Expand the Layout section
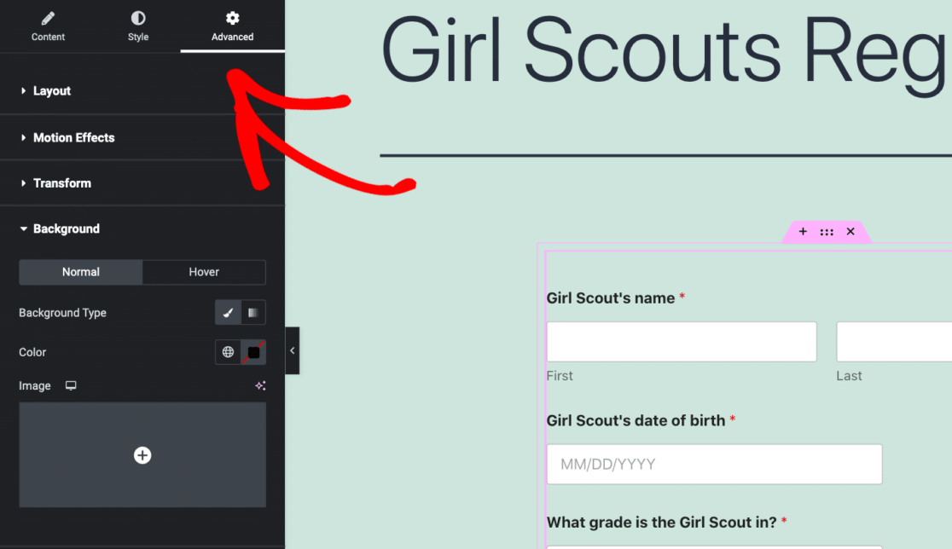Viewport: 952px width, 549px height. 142,91
